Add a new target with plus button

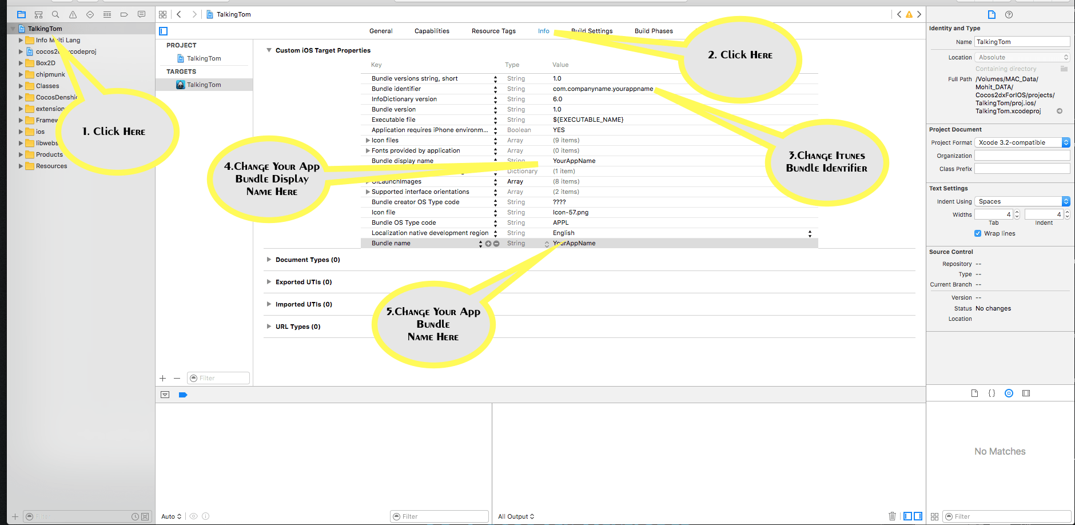pyautogui.click(x=163, y=378)
